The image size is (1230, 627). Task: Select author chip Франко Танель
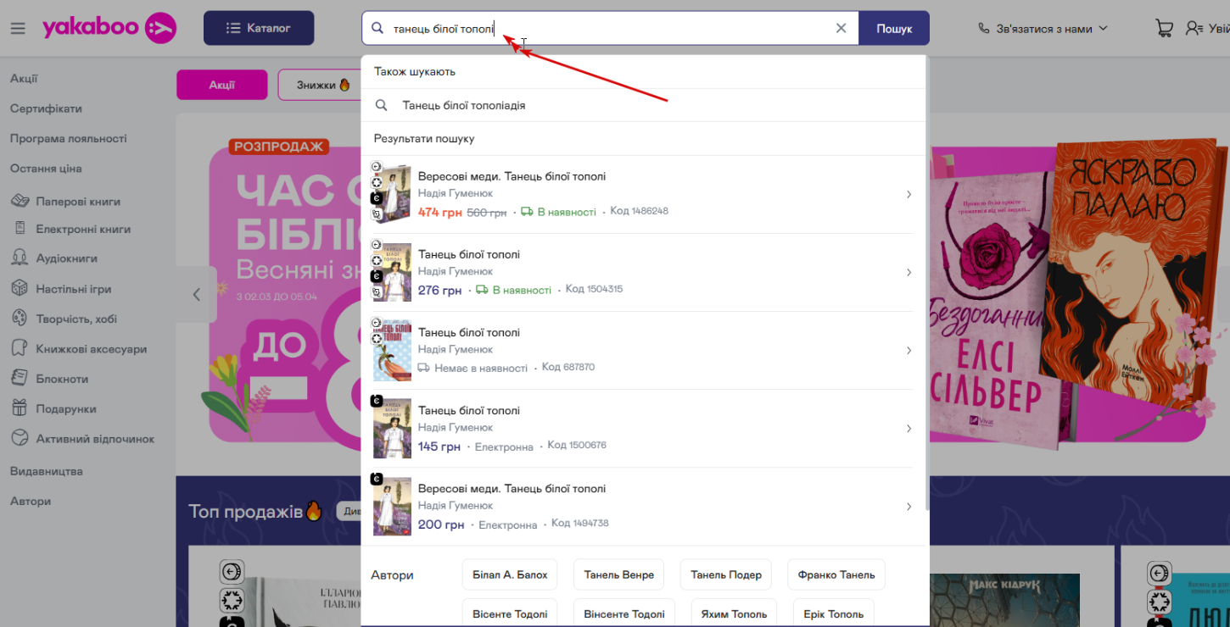(x=836, y=574)
